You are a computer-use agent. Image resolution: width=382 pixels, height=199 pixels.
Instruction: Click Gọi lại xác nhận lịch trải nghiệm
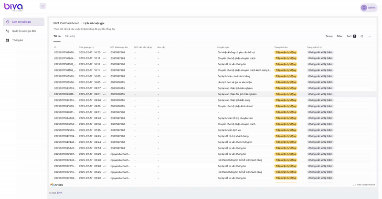235,88
